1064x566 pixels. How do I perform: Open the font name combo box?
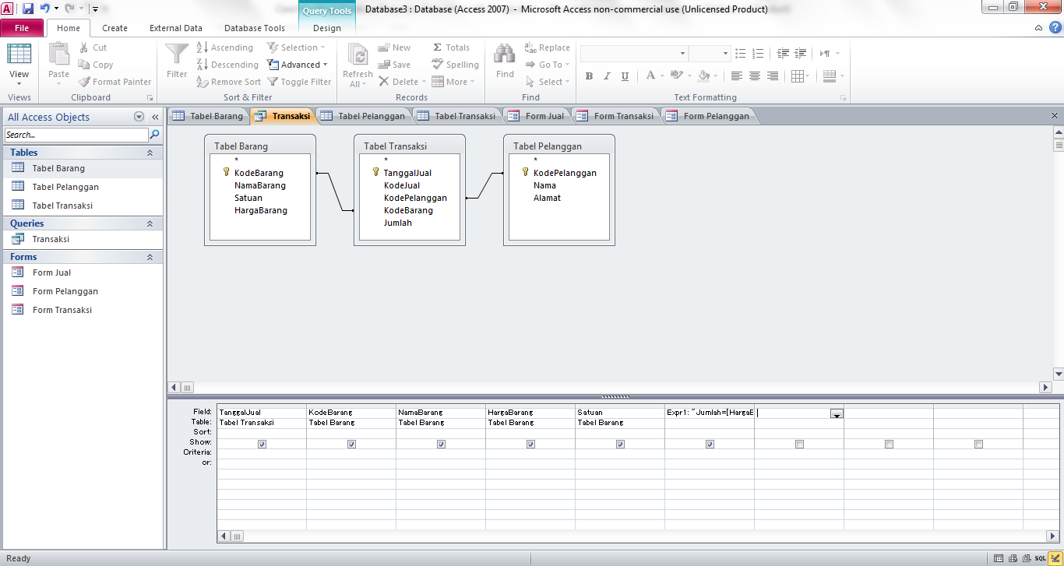click(634, 54)
